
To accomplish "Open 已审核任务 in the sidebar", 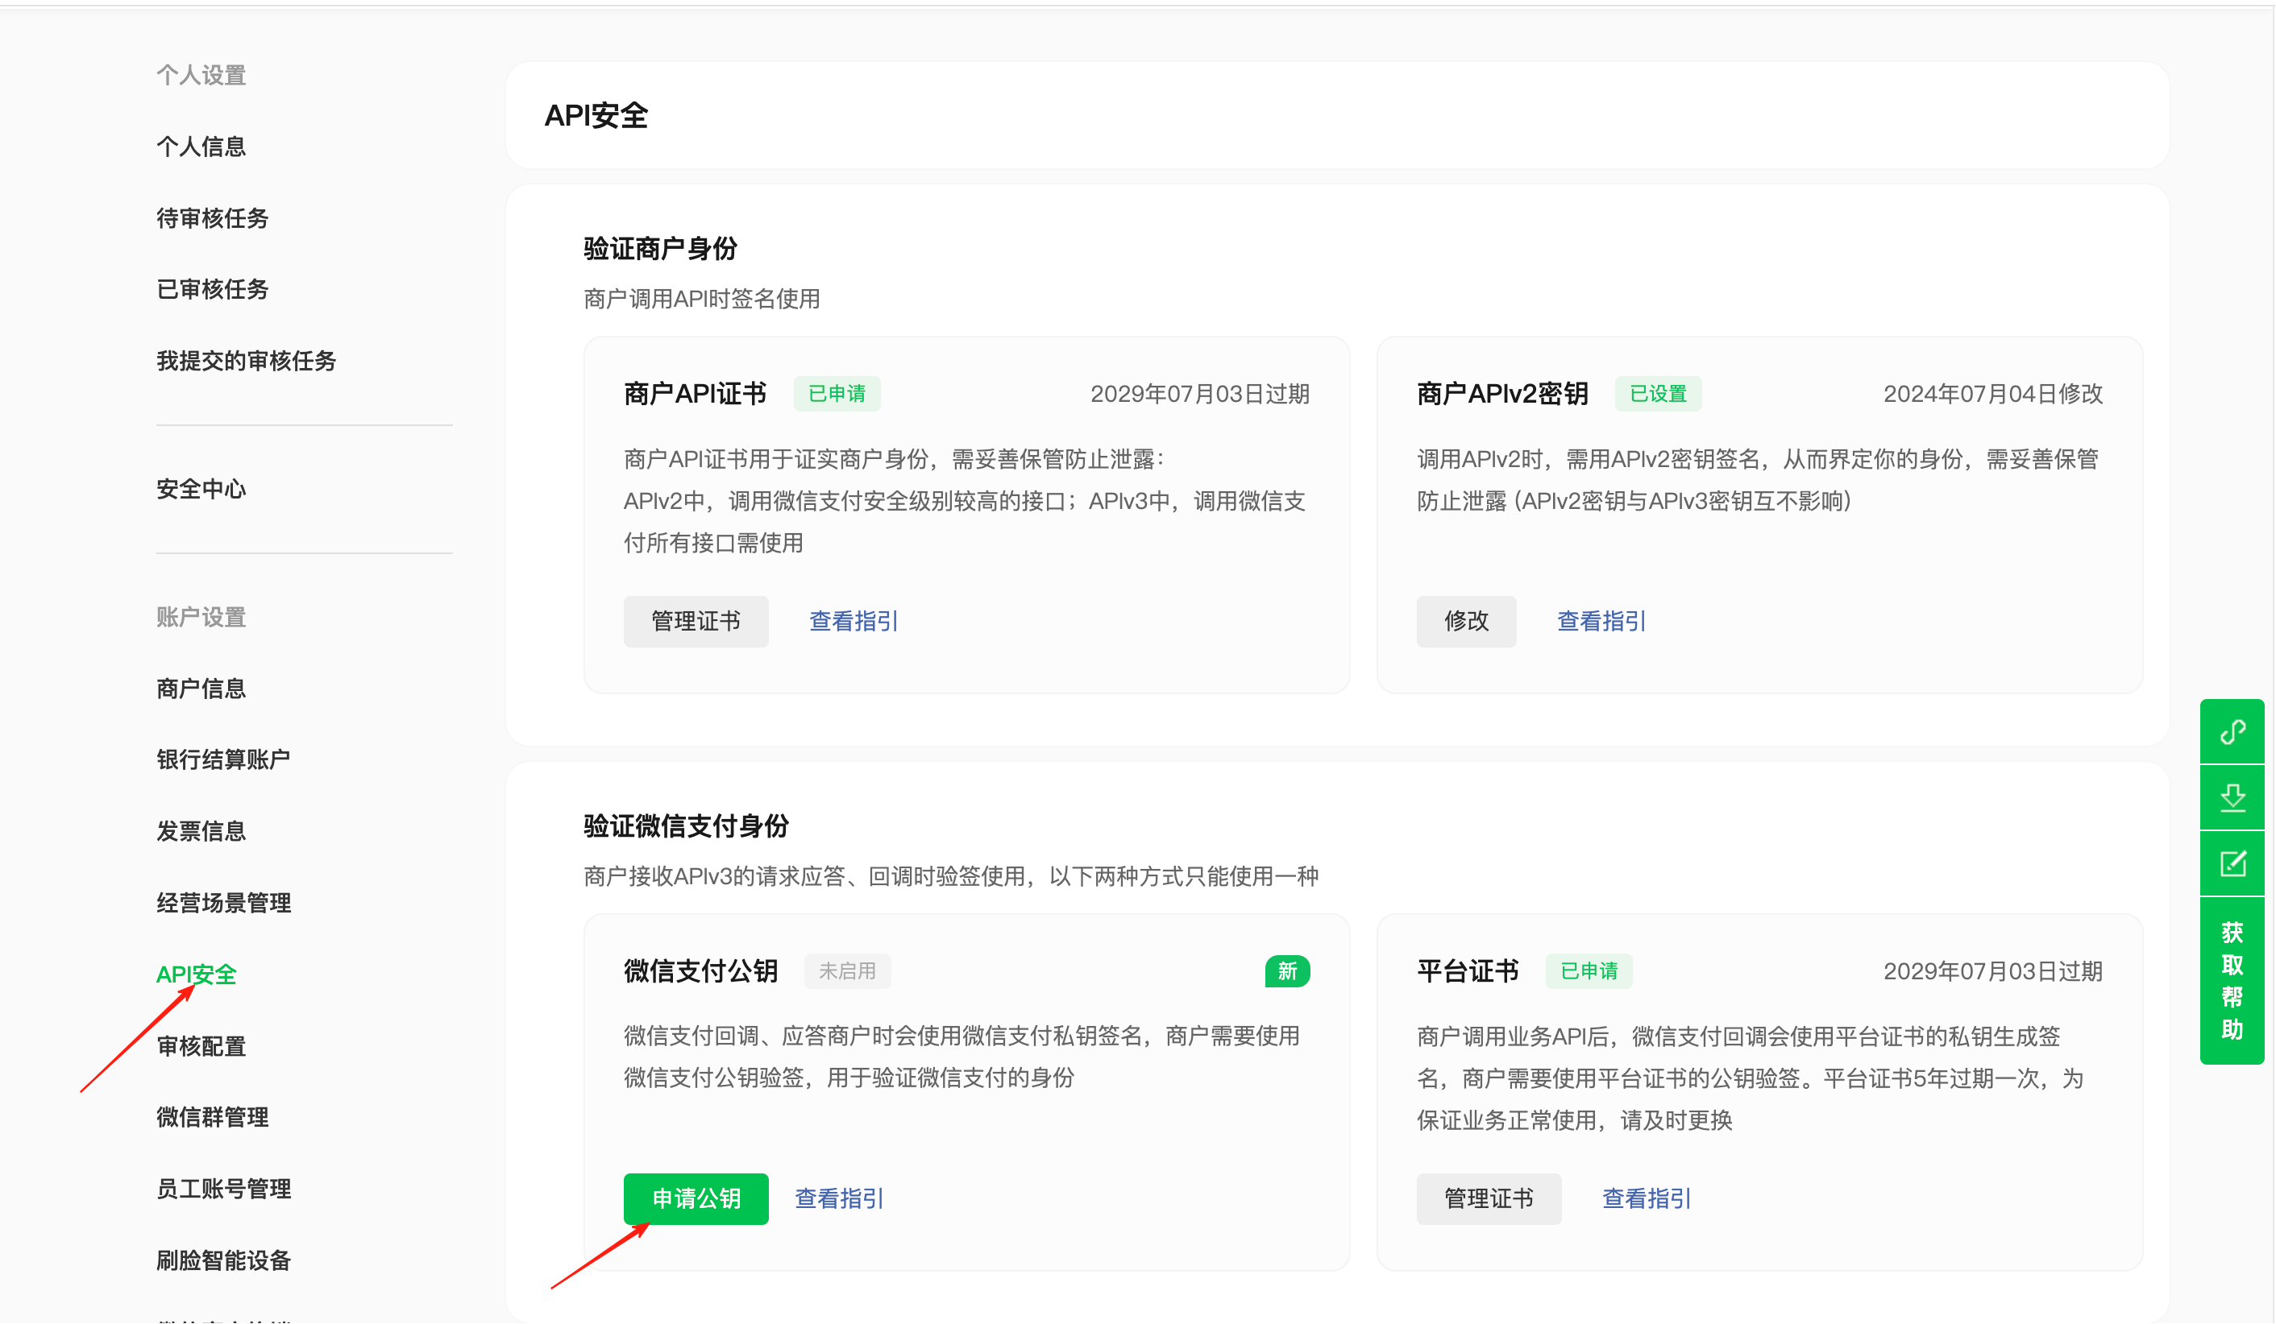I will (212, 289).
